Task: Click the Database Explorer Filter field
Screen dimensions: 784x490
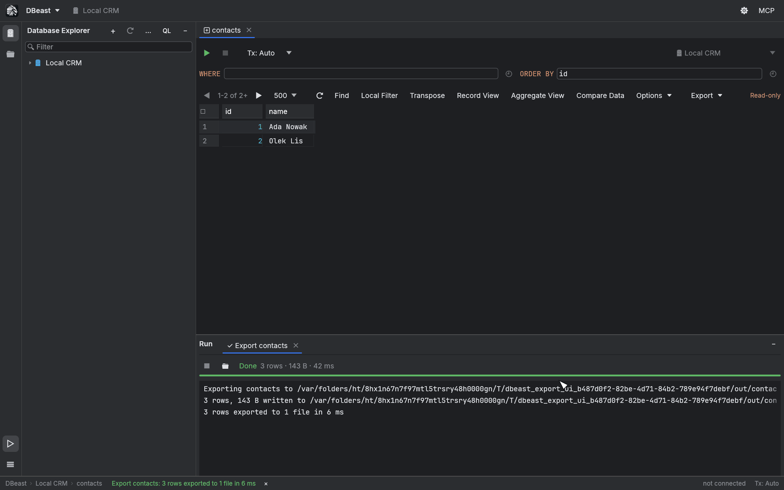Action: pos(109,47)
